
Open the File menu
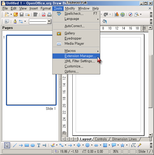coord(5,9)
